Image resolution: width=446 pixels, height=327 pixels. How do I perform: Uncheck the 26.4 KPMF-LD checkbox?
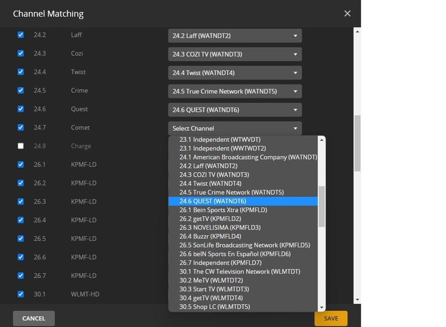(21, 220)
